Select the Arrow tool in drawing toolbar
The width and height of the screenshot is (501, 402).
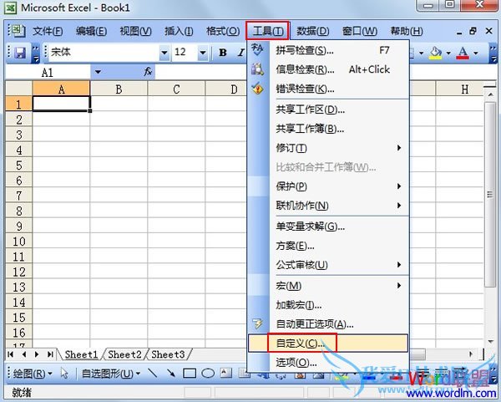click(170, 373)
